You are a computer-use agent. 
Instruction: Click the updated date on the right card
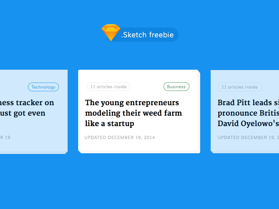pos(248,137)
